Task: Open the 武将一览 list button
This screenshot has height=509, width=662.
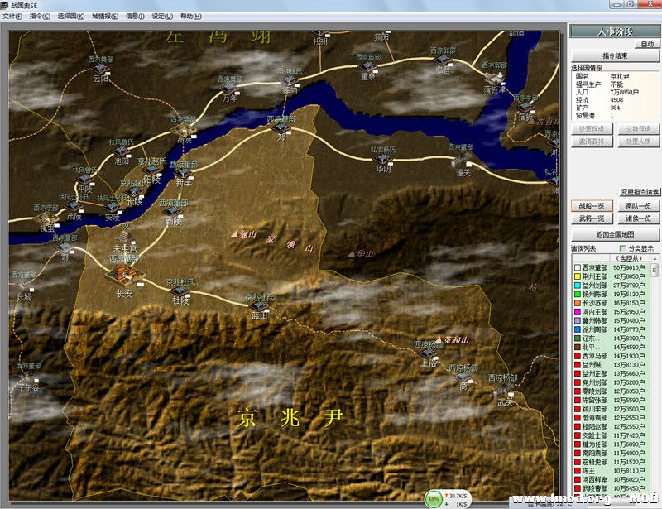Action: [x=591, y=218]
